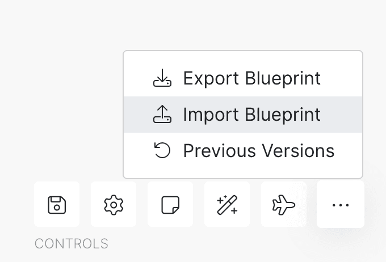Click the sticky note icon
Viewport: 386px width, 262px height.
[170, 205]
